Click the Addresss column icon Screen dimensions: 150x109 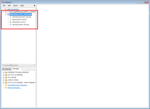(x=10, y=17)
